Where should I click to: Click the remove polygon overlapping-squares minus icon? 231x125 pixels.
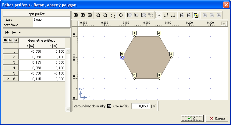pyautogui.click(x=189, y=15)
